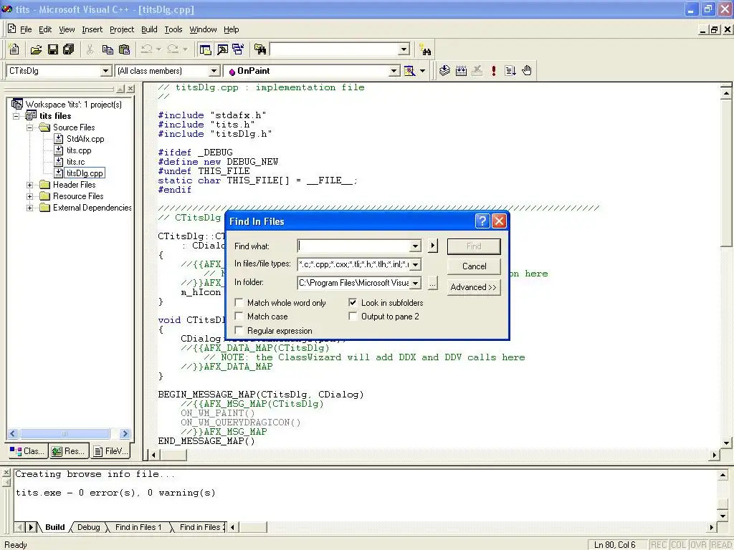The image size is (734, 550).
Task: Click the Execute Program exclamation icon
Action: 493,71
